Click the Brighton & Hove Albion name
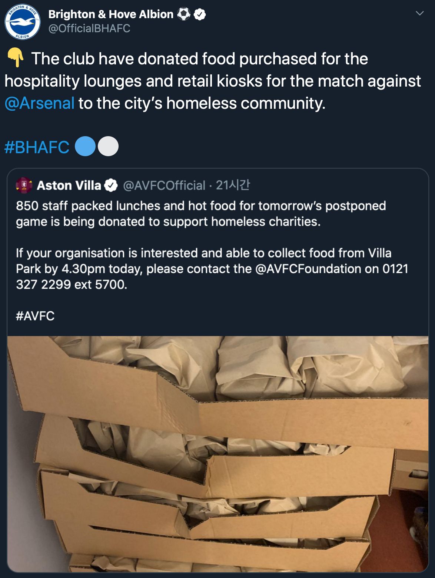This screenshot has width=435, height=578. click(x=111, y=14)
